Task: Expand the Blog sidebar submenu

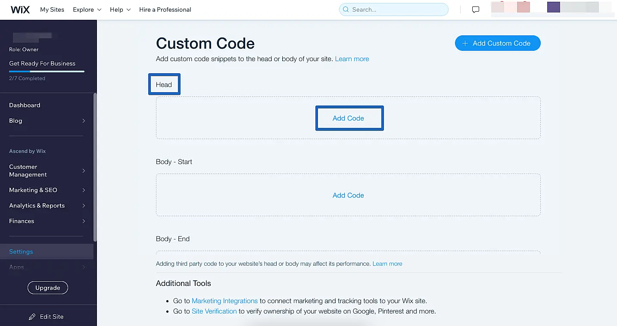Action: (84, 121)
